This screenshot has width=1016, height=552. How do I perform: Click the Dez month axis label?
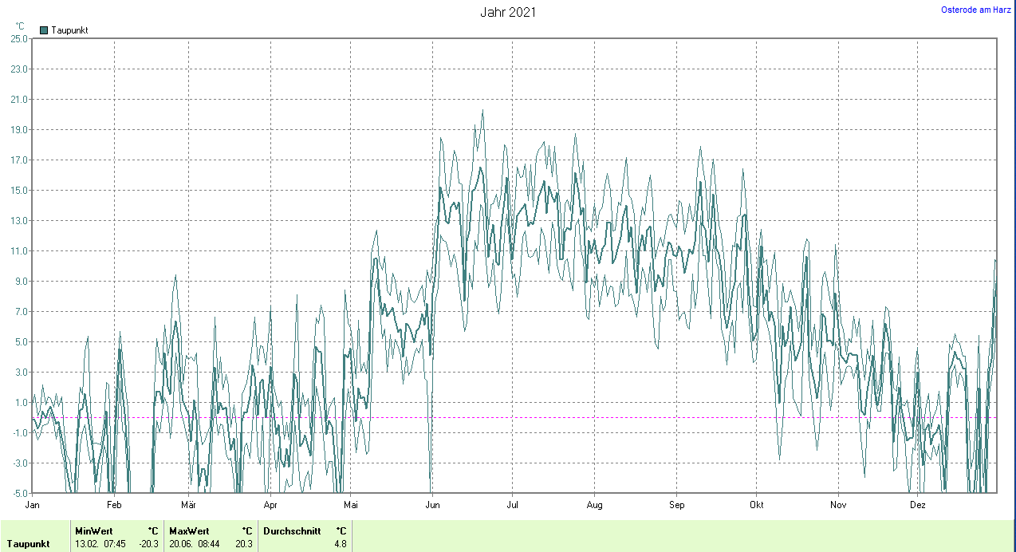pos(918,505)
